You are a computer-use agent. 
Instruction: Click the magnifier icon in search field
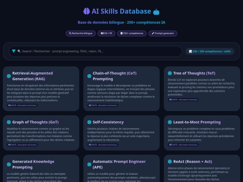[x=19, y=51]
